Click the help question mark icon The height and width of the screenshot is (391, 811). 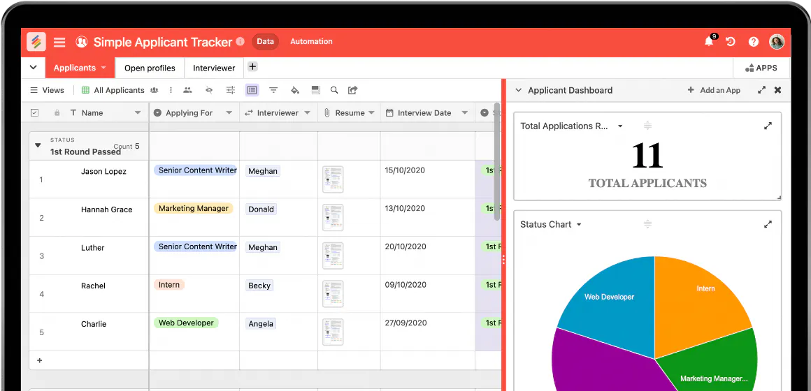pyautogui.click(x=754, y=42)
